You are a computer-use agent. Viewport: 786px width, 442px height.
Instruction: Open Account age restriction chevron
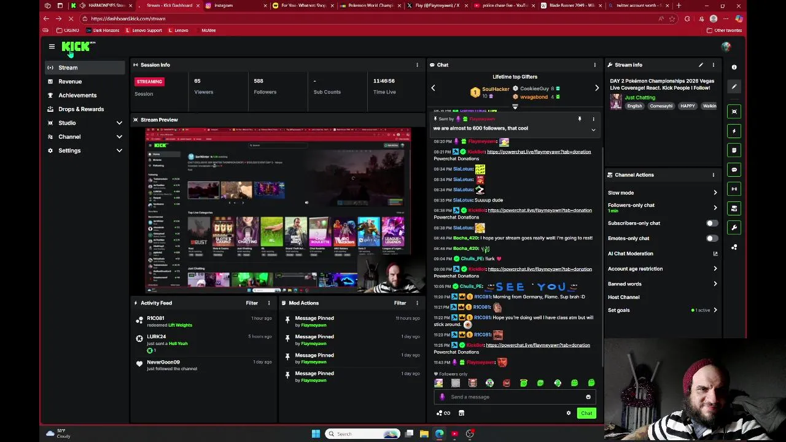pos(715,269)
